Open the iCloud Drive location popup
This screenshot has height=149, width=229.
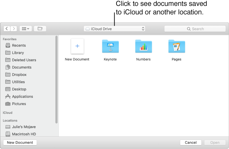(x=114, y=29)
